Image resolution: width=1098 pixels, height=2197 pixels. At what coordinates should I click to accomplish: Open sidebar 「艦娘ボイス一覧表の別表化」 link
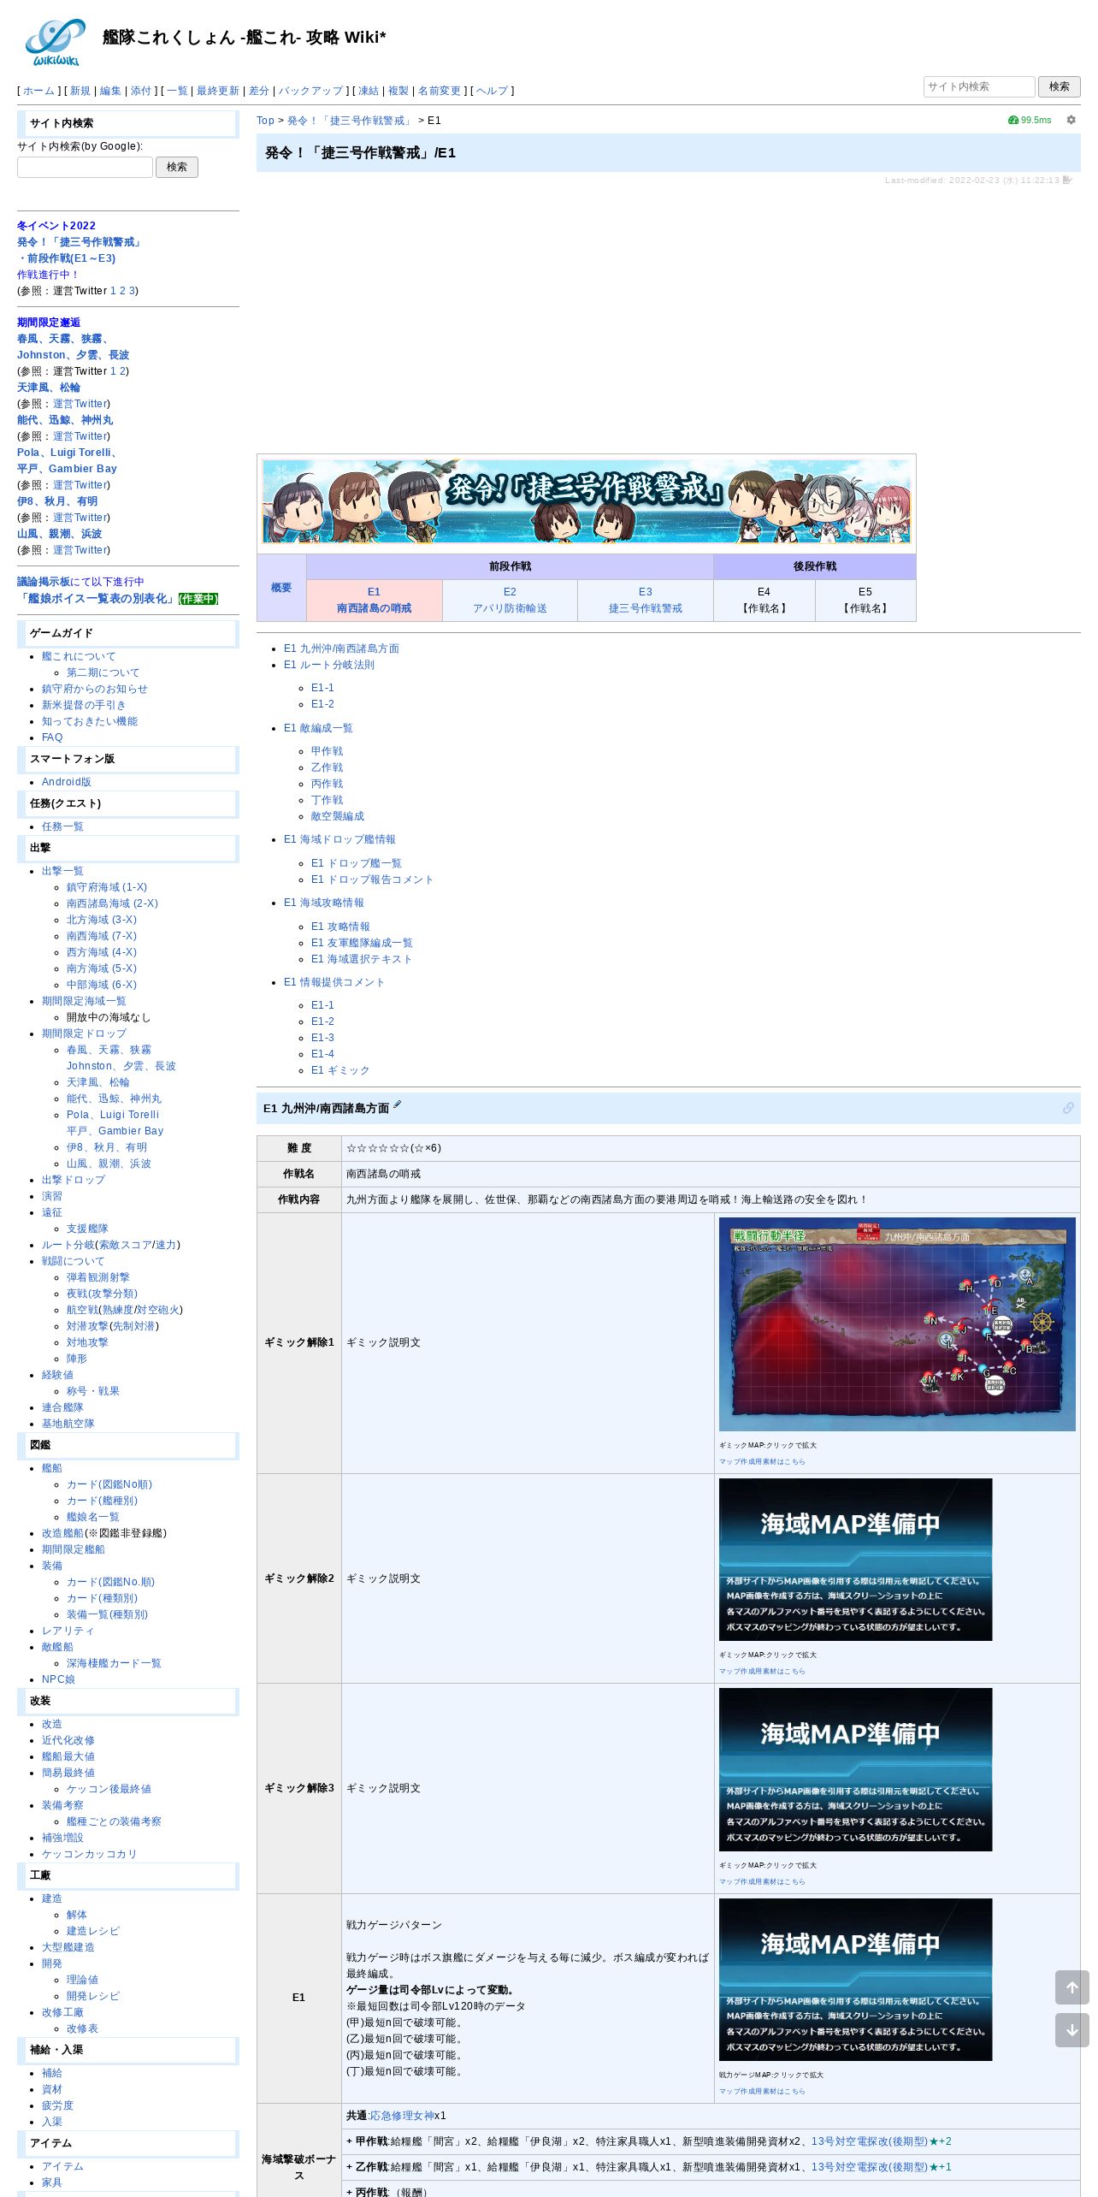[97, 599]
